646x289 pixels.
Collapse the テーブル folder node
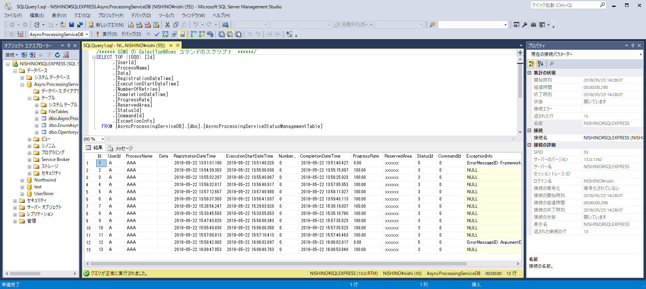[29, 98]
